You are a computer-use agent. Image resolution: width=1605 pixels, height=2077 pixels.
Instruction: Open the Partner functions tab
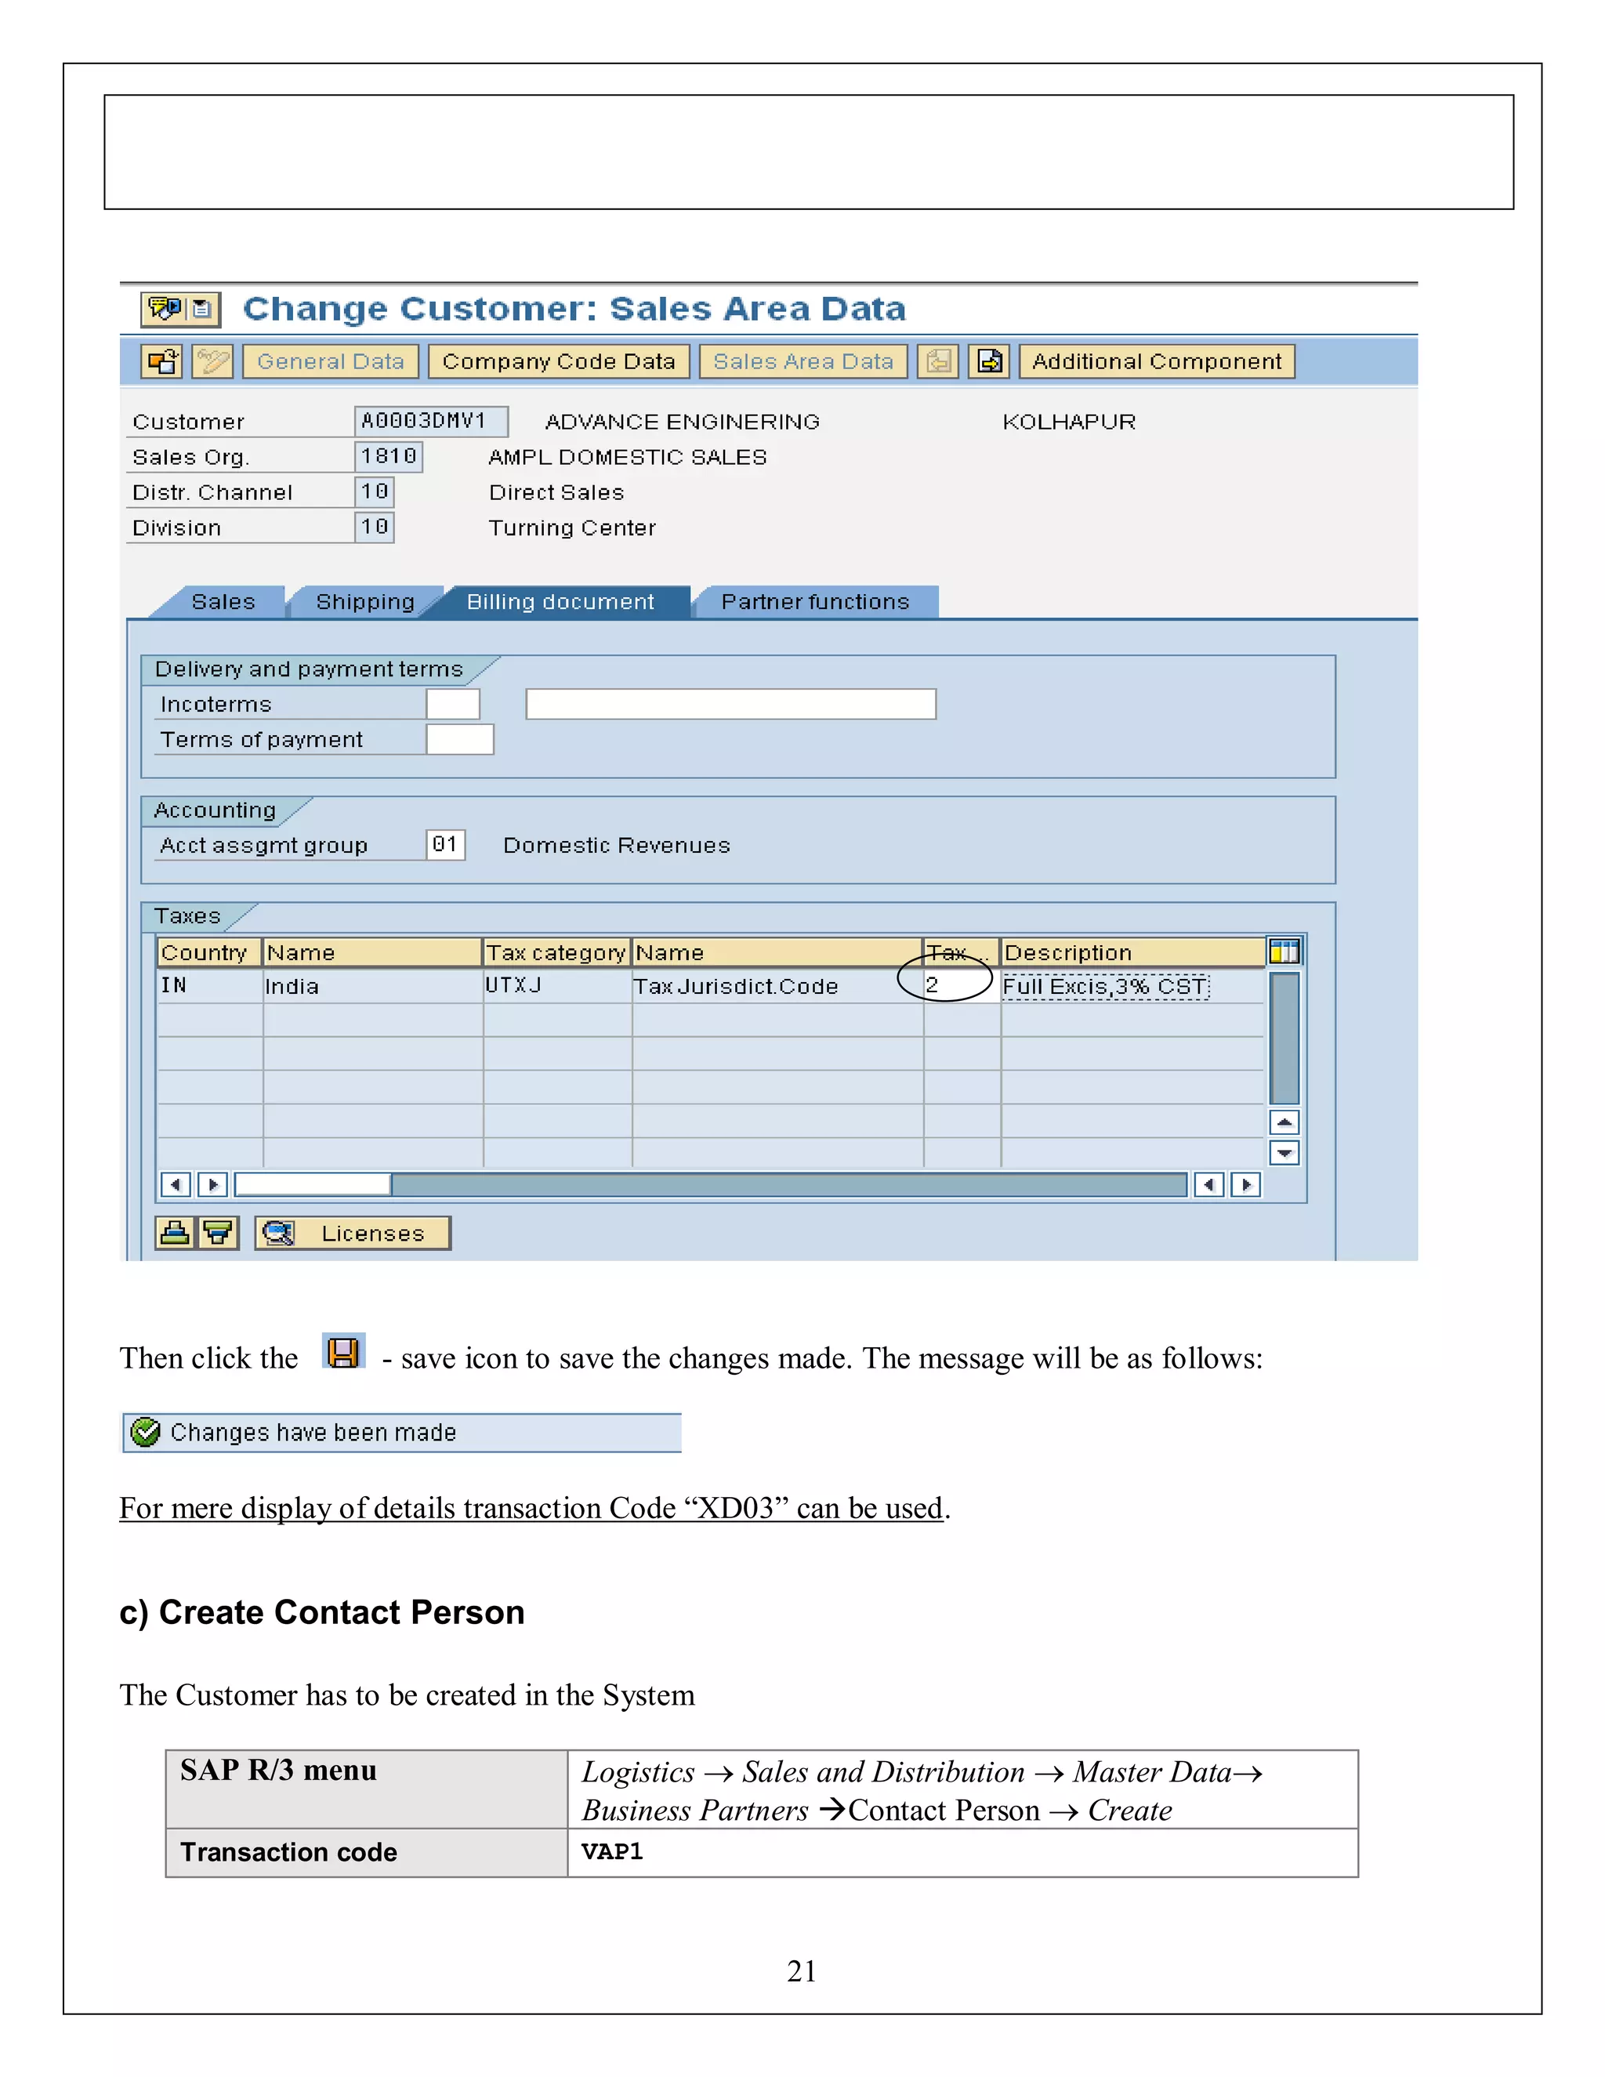(x=815, y=602)
